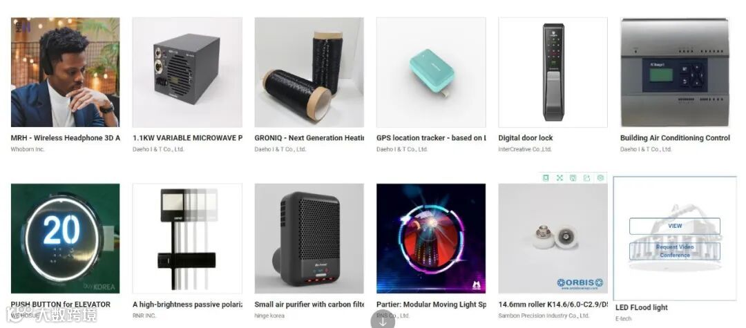This screenshot has height=328, width=746.
Task: Click InterCreative Co.,Ltd. company link
Action: pyautogui.click(x=525, y=149)
